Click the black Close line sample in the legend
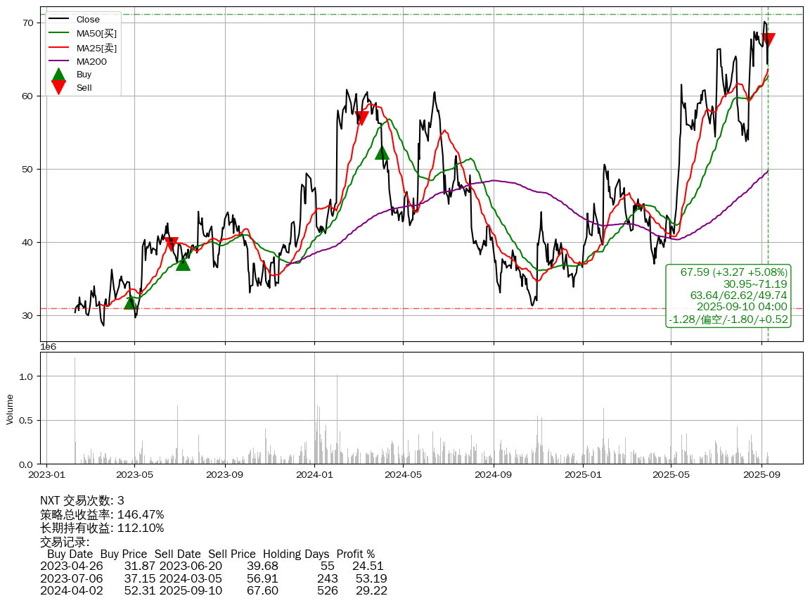Viewport: 810px width, 603px height. coord(59,20)
